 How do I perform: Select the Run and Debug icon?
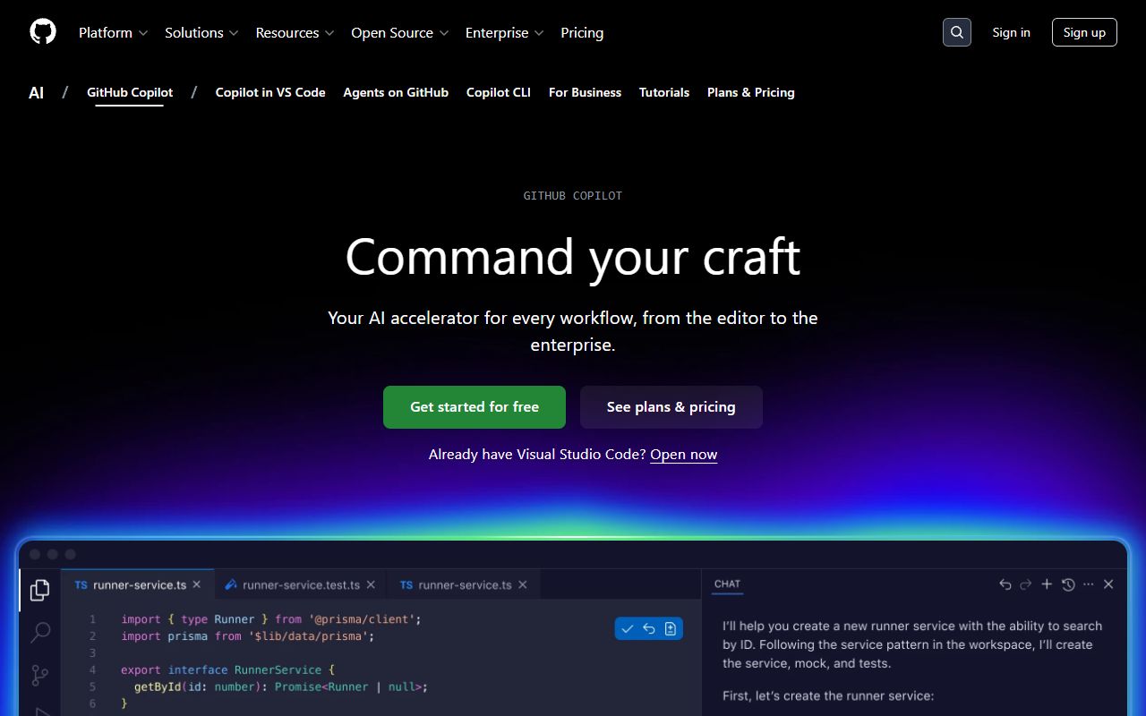[x=38, y=712]
